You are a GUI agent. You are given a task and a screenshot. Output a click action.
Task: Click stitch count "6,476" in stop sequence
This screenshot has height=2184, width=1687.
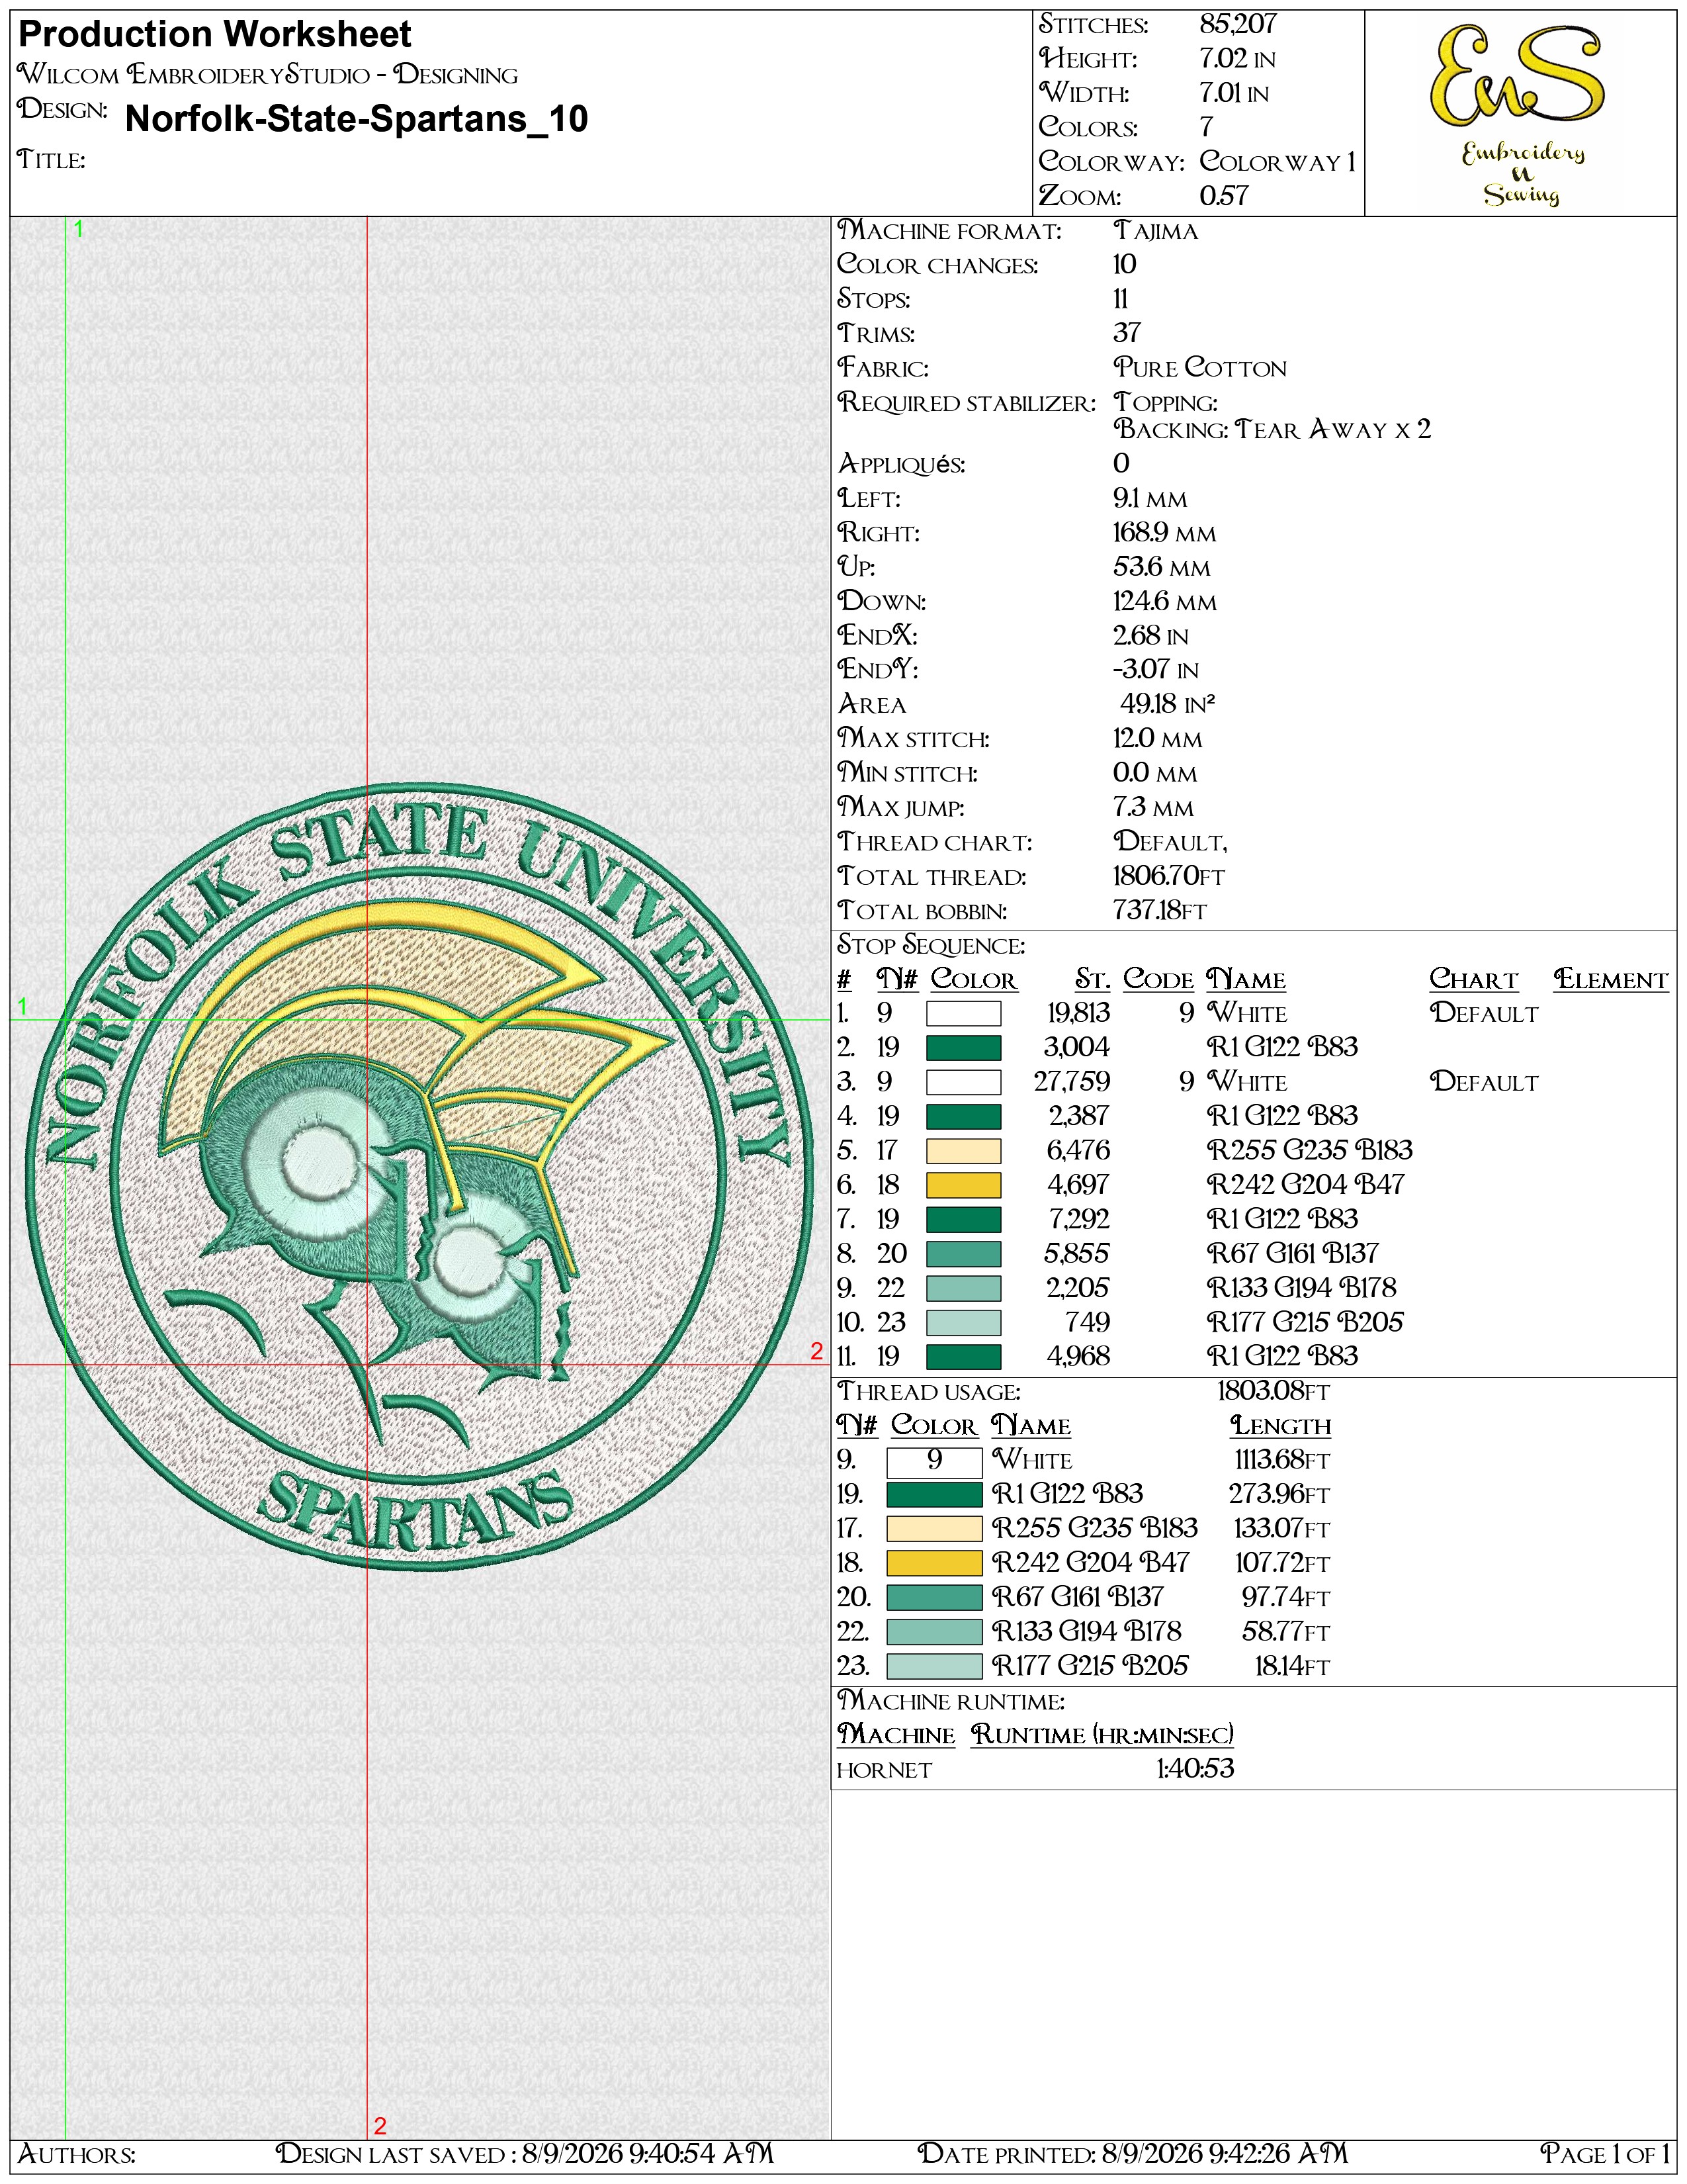pos(1078,1151)
